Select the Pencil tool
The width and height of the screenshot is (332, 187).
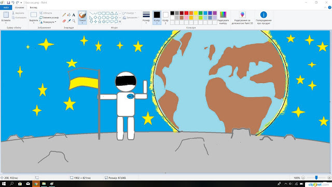64,15
